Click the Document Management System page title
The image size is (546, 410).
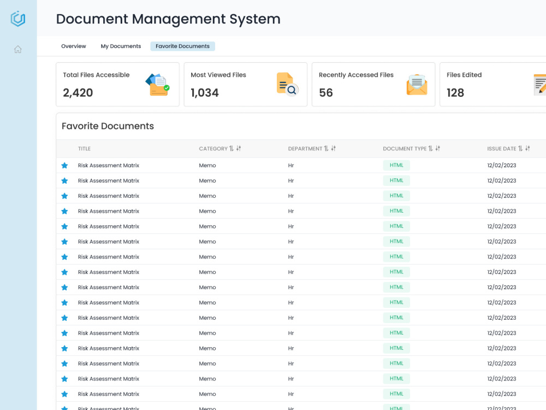(168, 19)
